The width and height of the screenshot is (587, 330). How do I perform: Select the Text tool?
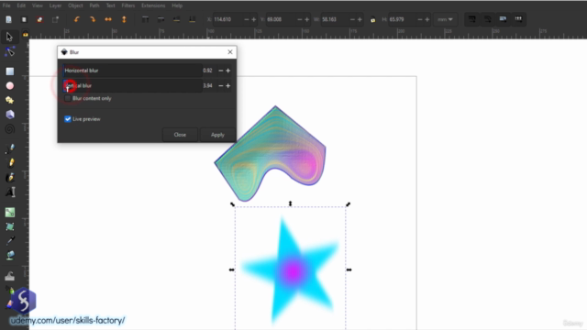[x=10, y=192]
